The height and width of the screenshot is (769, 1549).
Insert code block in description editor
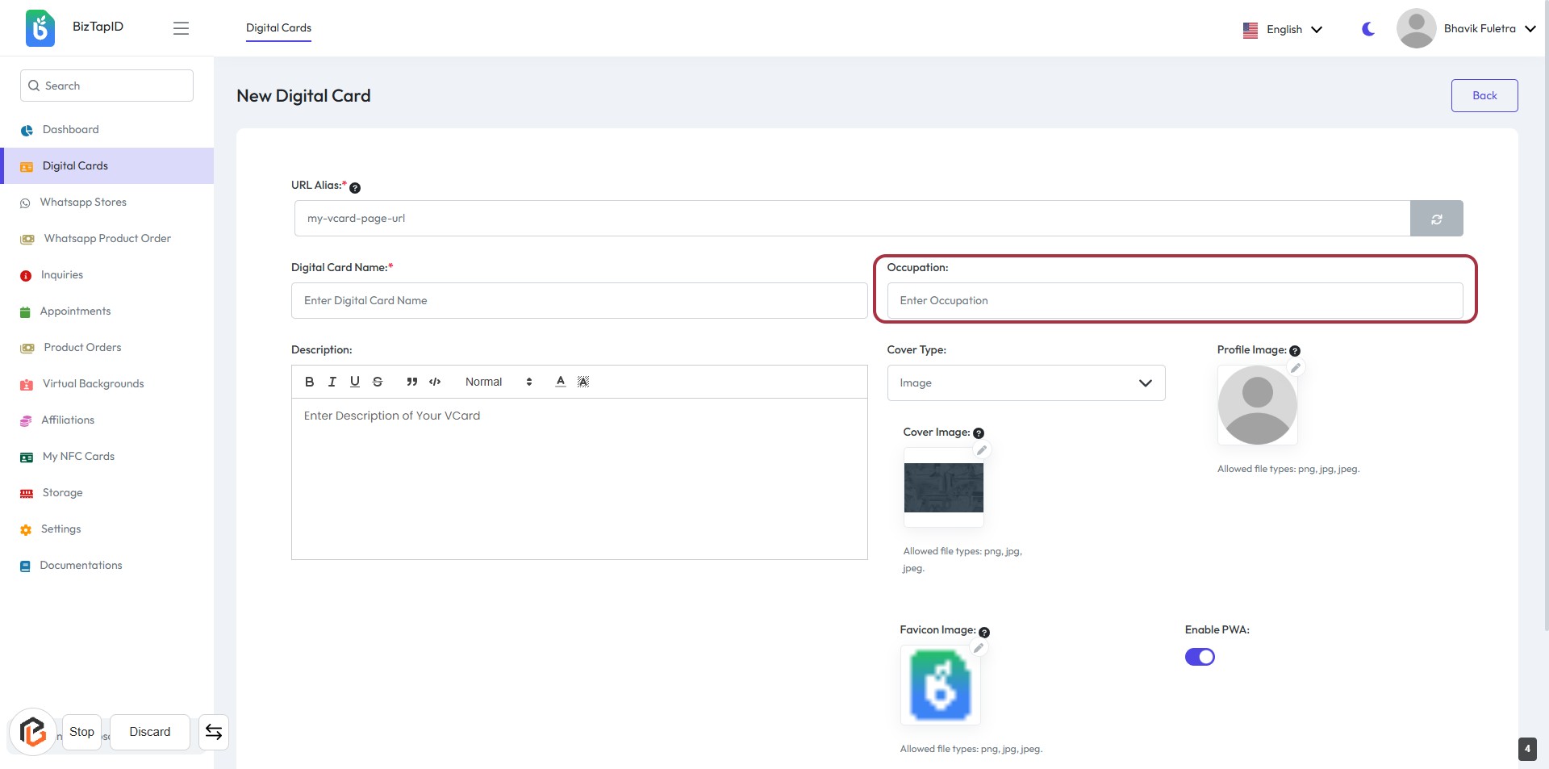pos(435,382)
